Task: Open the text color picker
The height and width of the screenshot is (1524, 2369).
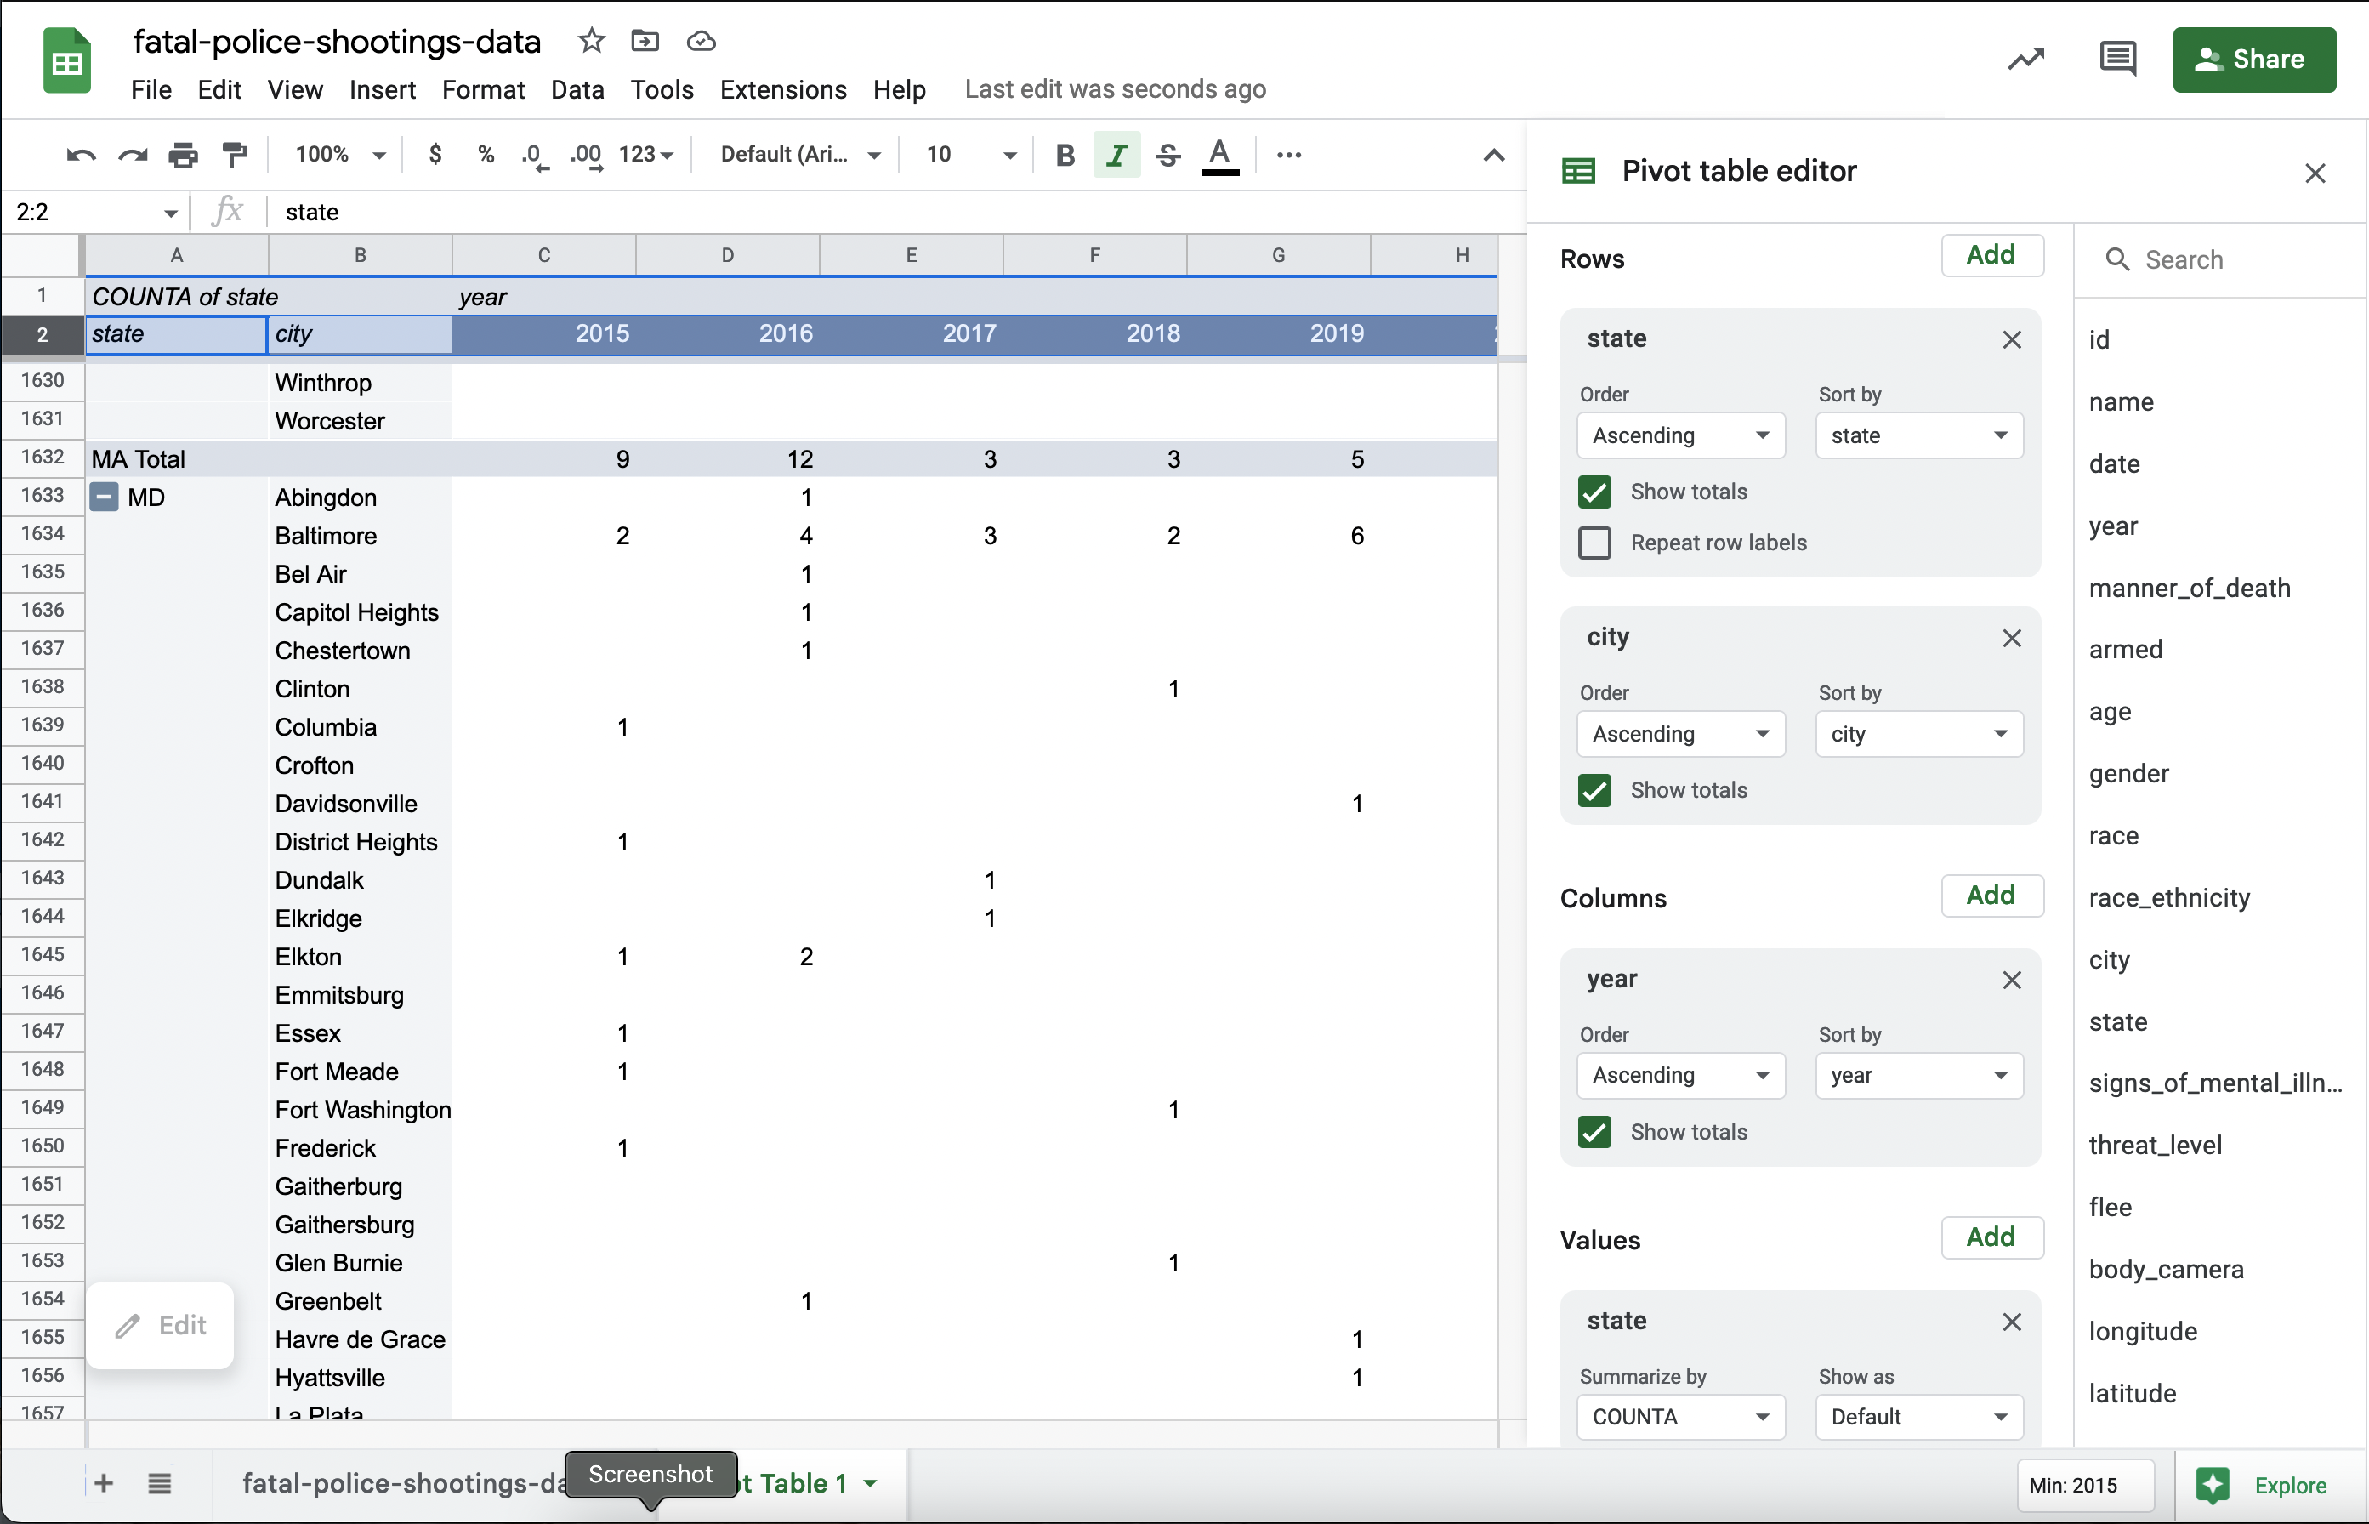Action: click(1219, 156)
